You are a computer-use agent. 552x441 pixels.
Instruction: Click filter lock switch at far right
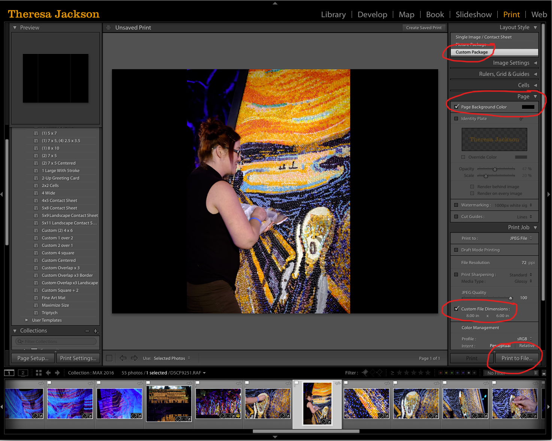(544, 373)
